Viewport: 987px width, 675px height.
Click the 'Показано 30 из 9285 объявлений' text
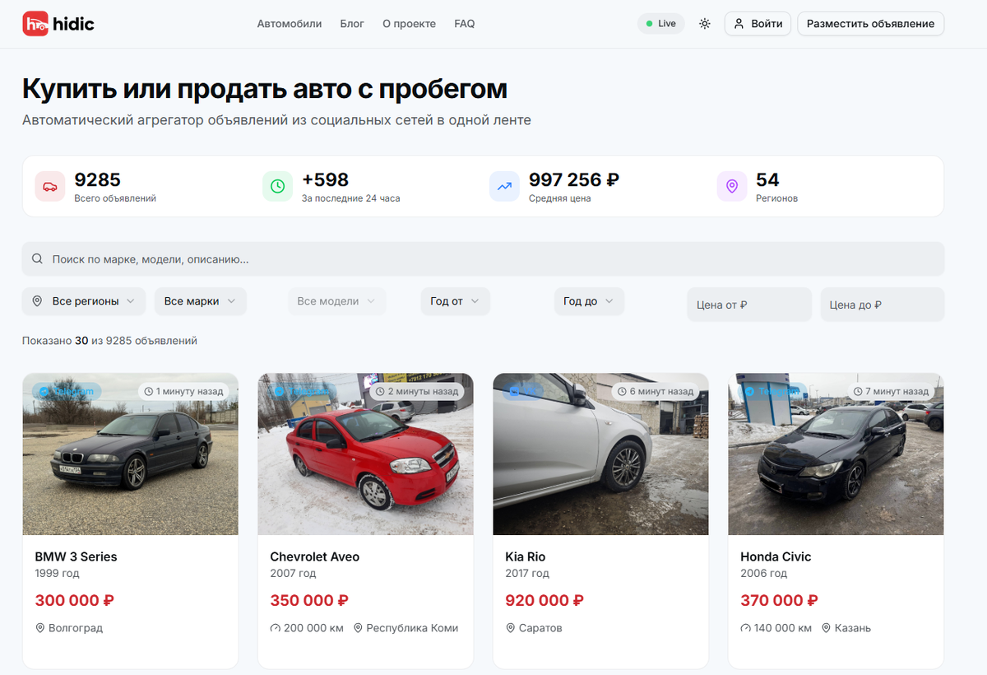(x=109, y=341)
